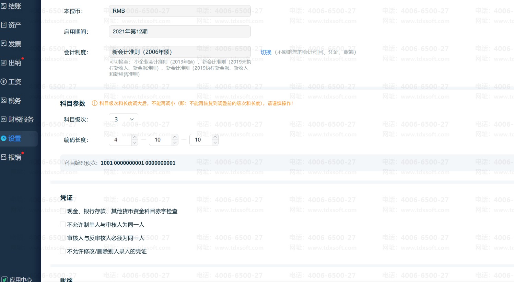Increase the first 编码长度 value of 4
514x282 pixels.
tap(135, 137)
